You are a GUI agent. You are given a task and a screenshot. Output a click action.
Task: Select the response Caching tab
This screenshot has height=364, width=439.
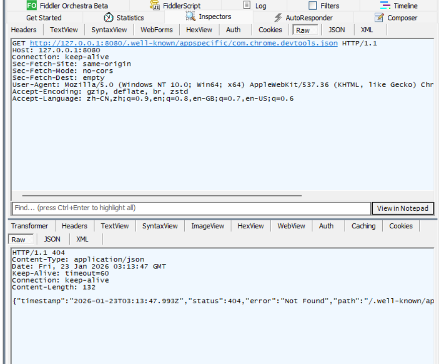[x=364, y=226]
